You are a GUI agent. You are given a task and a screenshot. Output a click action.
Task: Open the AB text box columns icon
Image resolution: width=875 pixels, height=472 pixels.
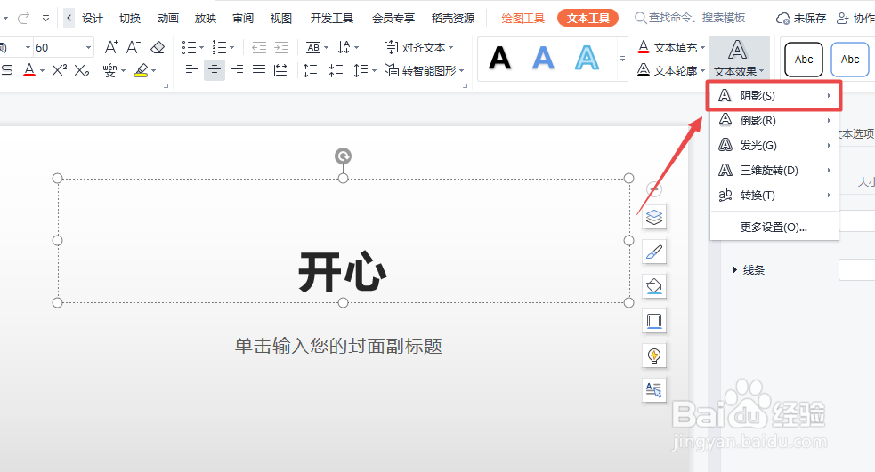(x=313, y=47)
